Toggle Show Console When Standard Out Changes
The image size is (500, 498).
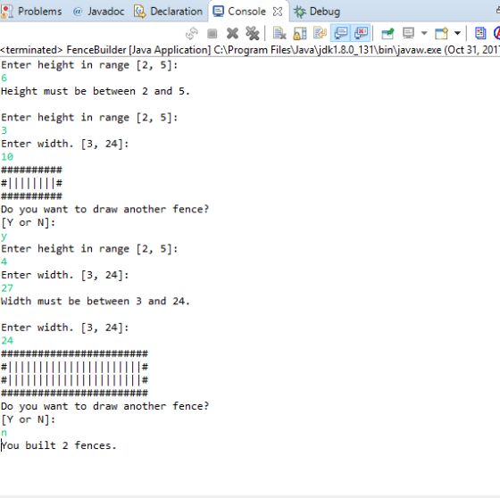tap(341, 32)
